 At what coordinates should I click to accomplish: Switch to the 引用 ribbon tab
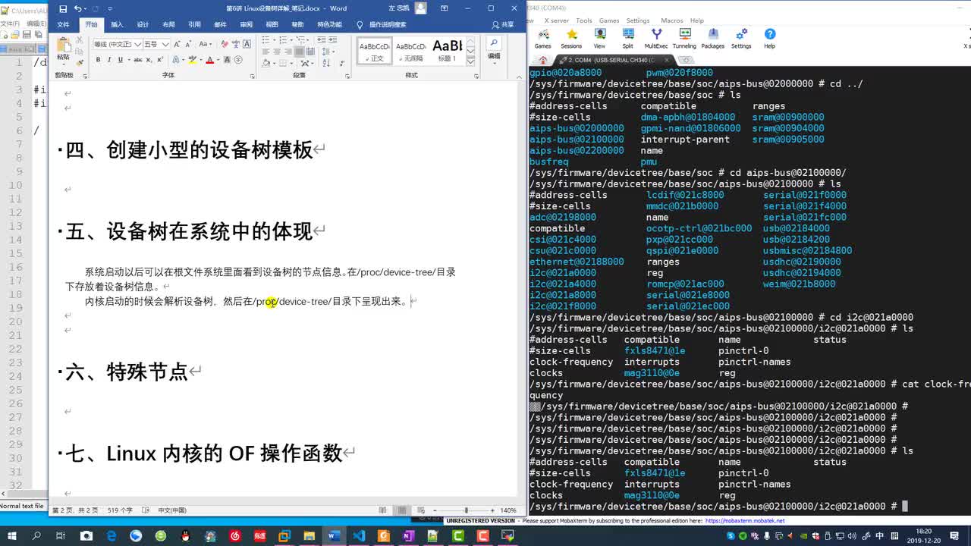point(194,24)
